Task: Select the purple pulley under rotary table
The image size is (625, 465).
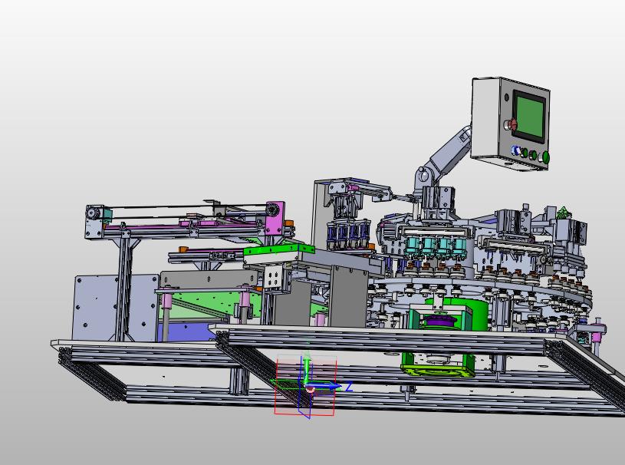Action: tap(439, 320)
